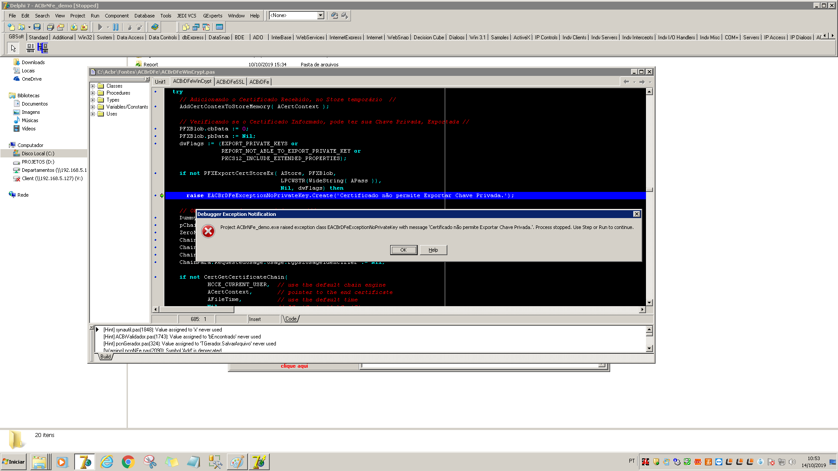Open the Help contents book icon
838x471 pixels.
point(155,27)
